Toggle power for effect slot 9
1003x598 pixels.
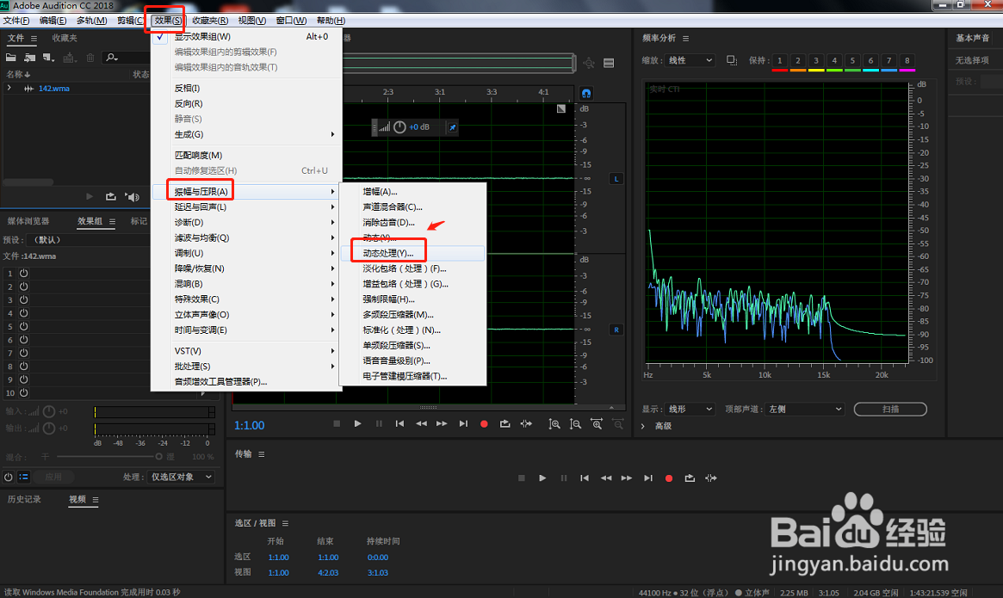(x=23, y=379)
